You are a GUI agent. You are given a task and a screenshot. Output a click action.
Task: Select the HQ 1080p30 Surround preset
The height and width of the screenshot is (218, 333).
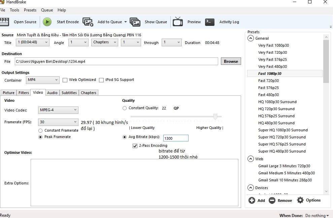[x=277, y=102]
